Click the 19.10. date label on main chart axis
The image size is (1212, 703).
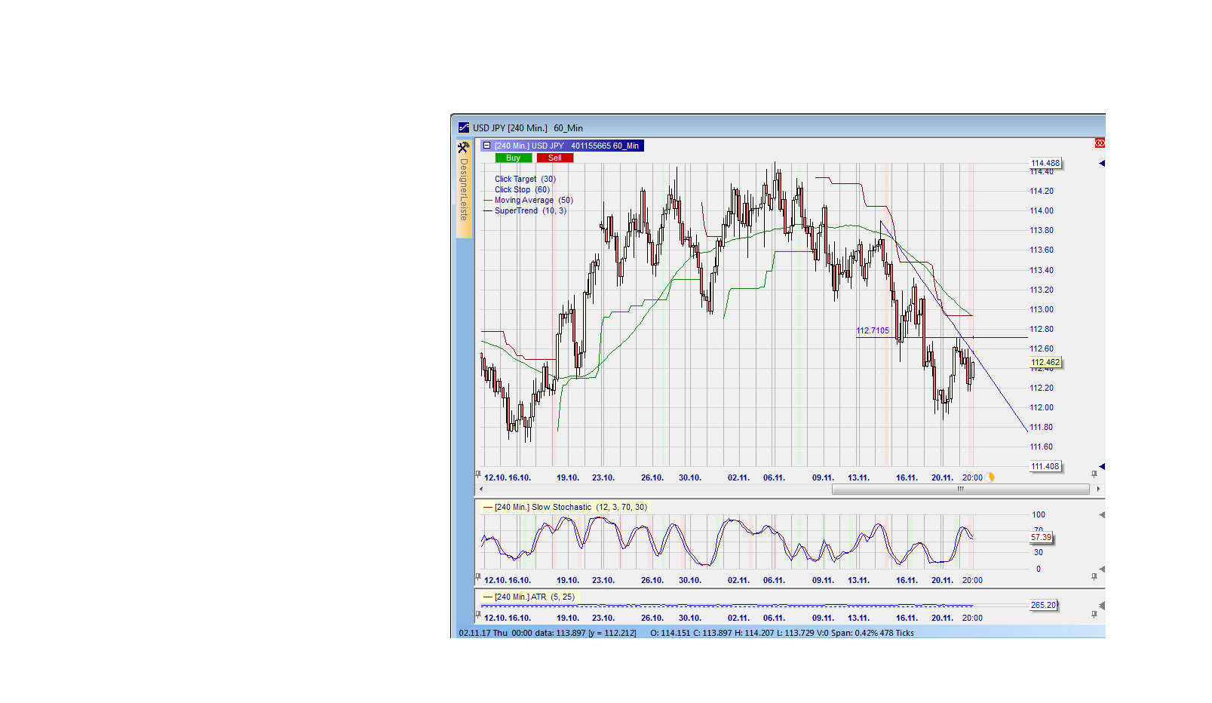click(568, 477)
